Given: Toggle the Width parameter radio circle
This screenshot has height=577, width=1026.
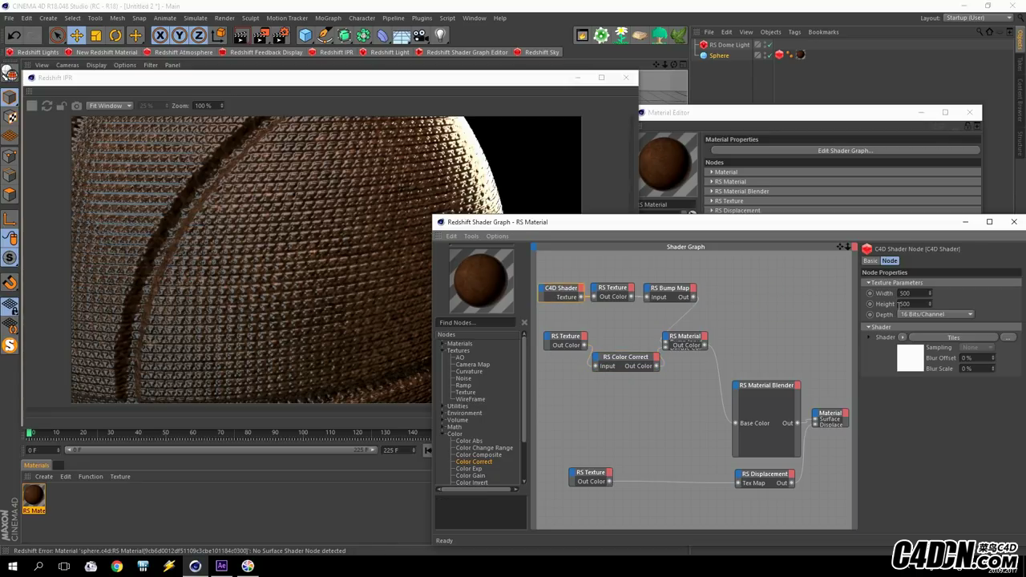Looking at the screenshot, I should tap(870, 293).
